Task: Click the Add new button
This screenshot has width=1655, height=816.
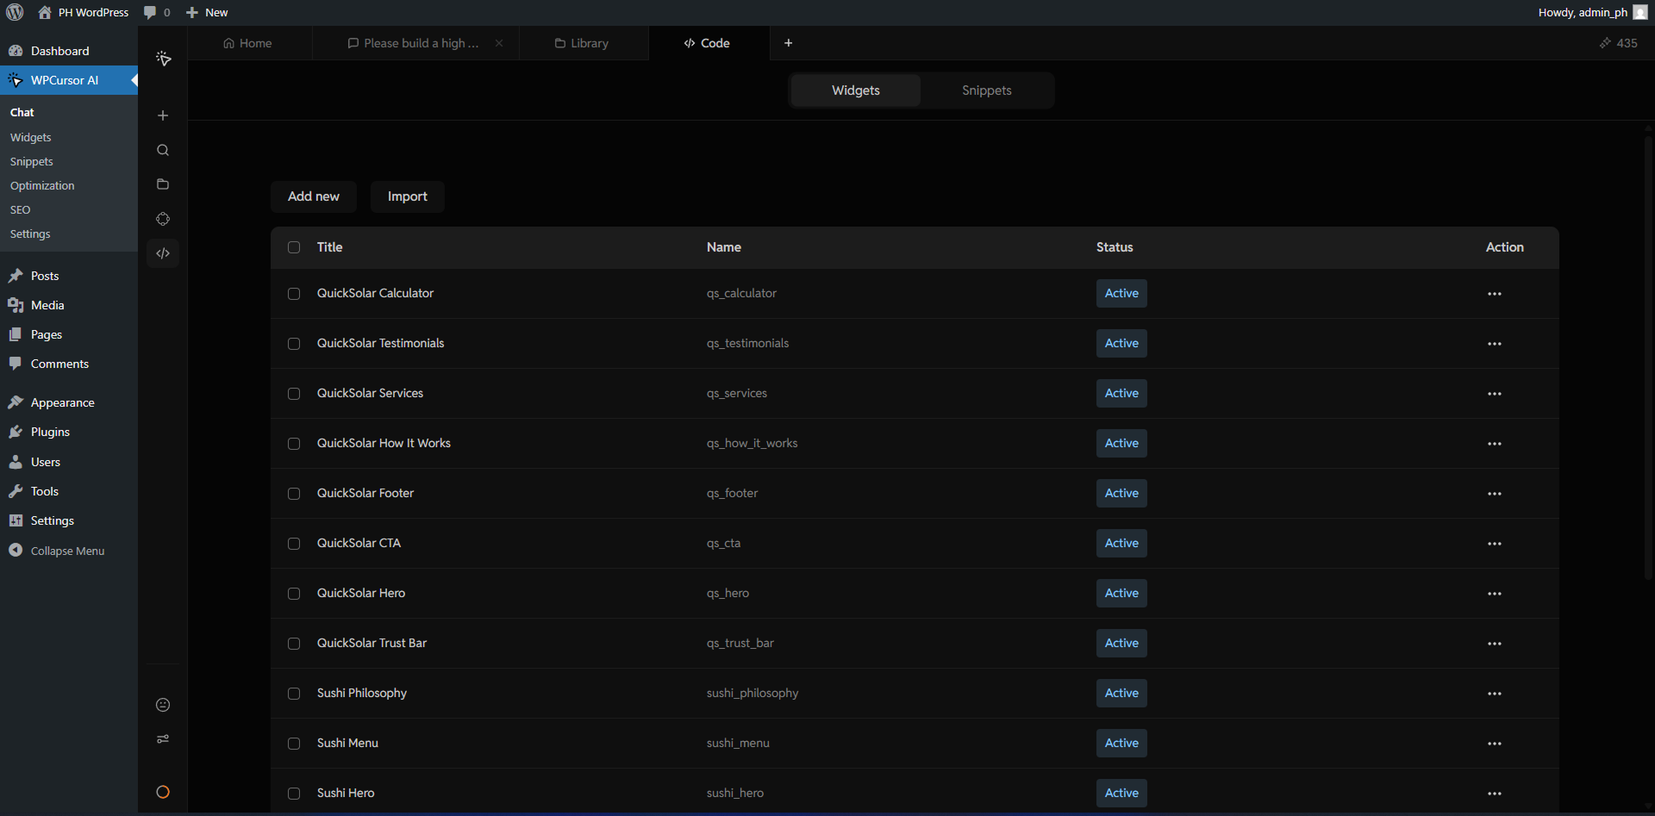Action: point(313,196)
